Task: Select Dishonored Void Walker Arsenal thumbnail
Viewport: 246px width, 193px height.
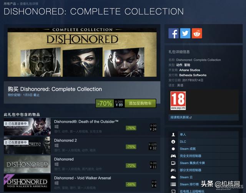Action: [x=27, y=183]
